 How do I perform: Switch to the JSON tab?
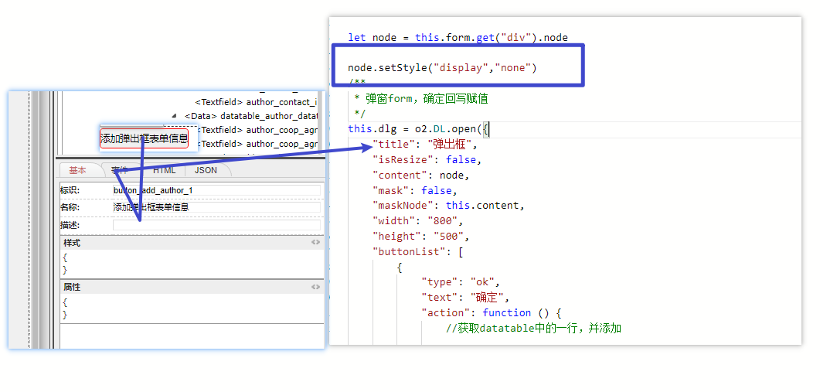(206, 170)
